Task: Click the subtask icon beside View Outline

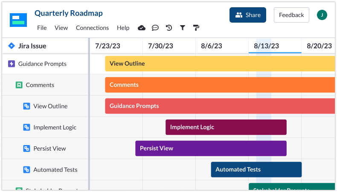Action: pyautogui.click(x=26, y=106)
